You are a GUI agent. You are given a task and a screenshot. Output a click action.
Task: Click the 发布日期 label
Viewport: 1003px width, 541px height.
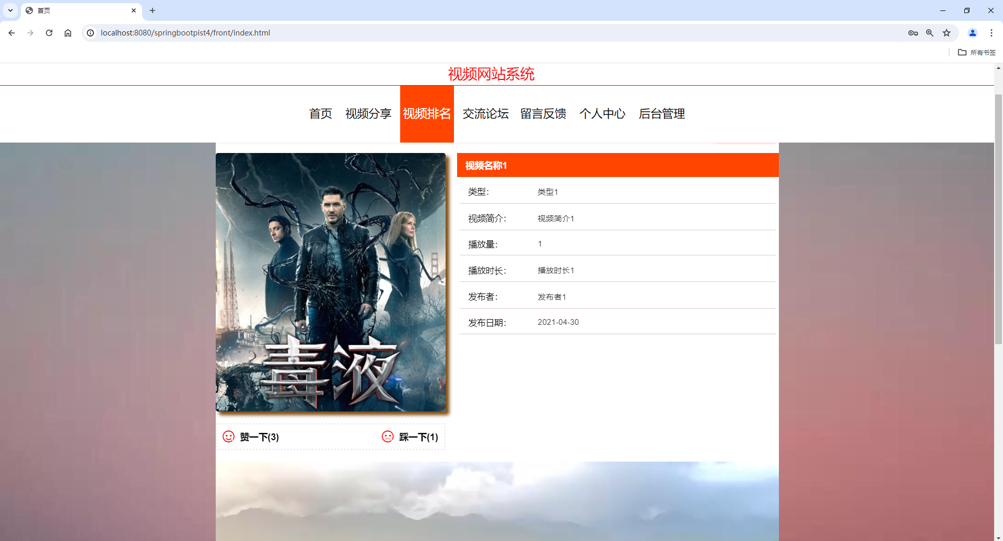coord(487,323)
